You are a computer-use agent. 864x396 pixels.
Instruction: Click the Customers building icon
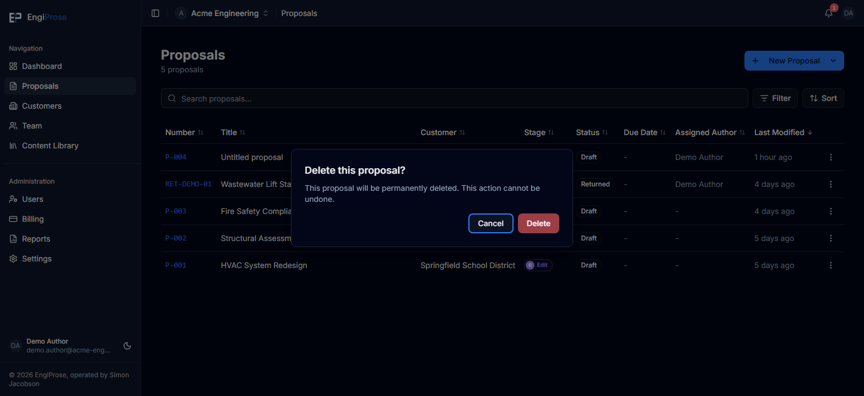coord(13,106)
